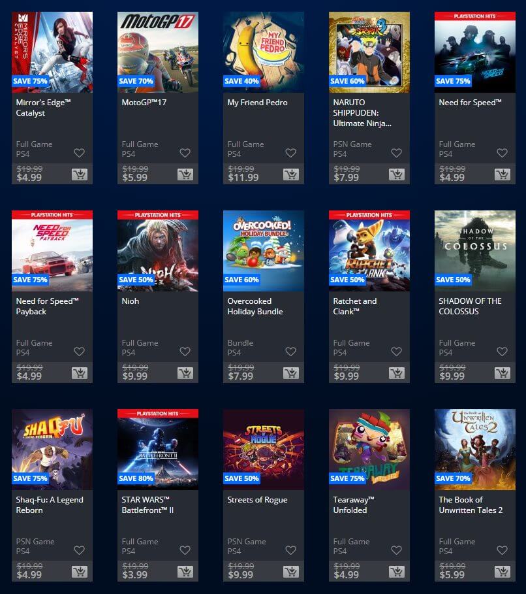Viewport: 526px width, 594px height.
Task: Add MotoGP 17 to cart
Action: tap(185, 174)
